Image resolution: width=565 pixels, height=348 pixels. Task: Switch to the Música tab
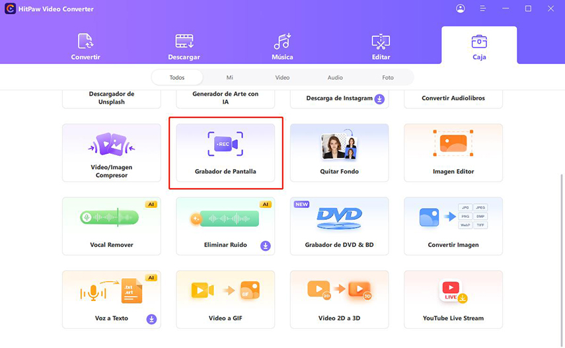[282, 46]
